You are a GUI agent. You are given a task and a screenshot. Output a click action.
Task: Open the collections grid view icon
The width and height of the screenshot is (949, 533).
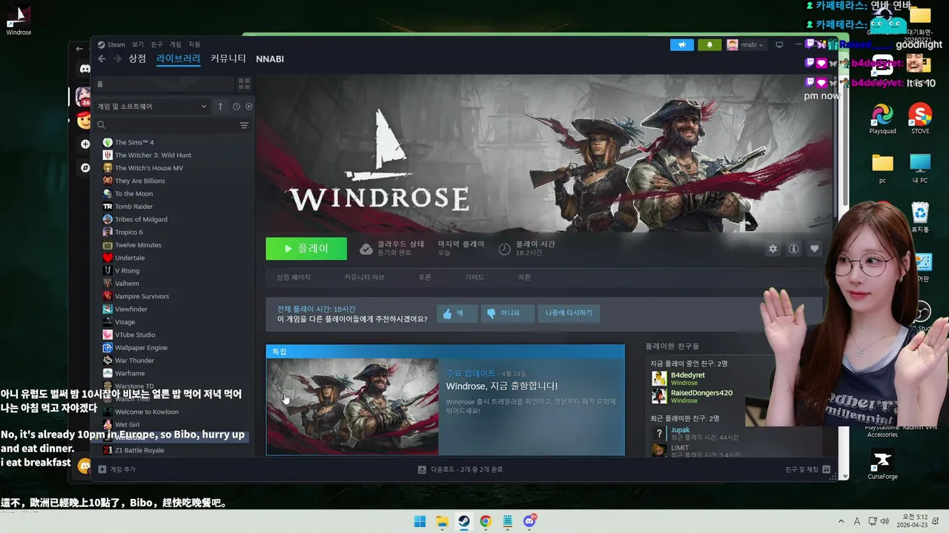point(243,84)
